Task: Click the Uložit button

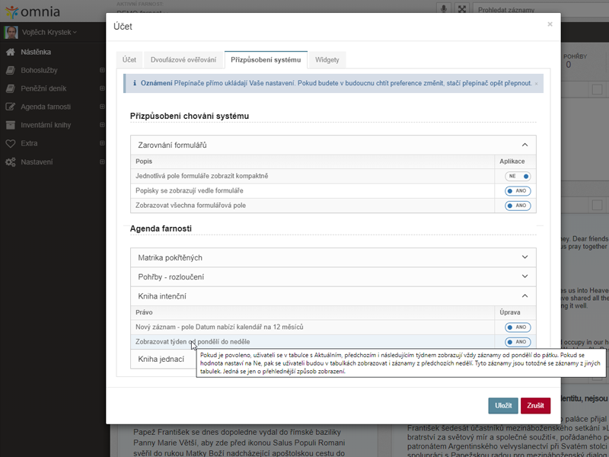Action: 503,405
